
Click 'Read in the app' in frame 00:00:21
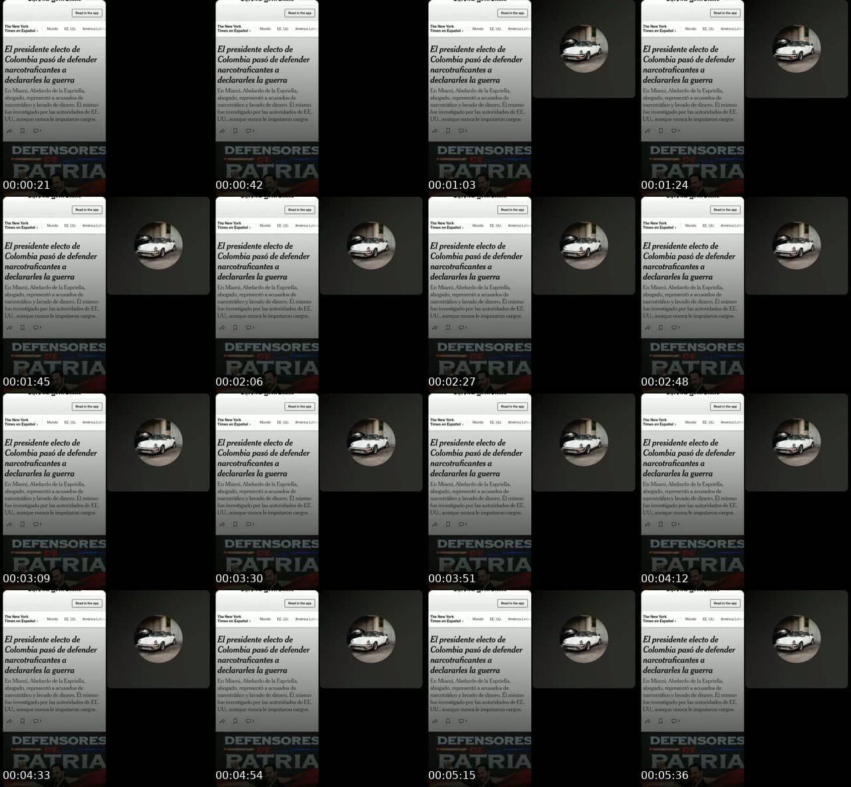(x=87, y=13)
